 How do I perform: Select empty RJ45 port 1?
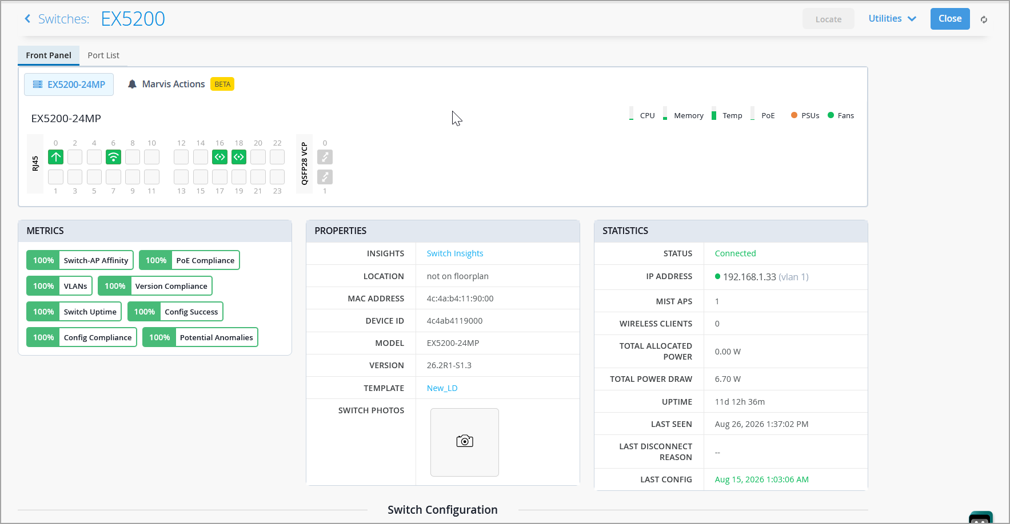55,177
